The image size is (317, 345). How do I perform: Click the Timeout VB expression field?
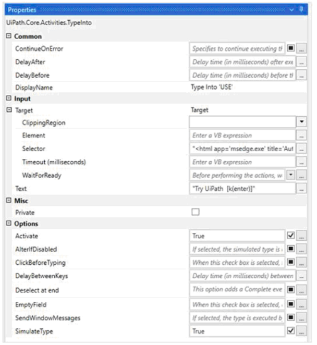[x=242, y=162]
